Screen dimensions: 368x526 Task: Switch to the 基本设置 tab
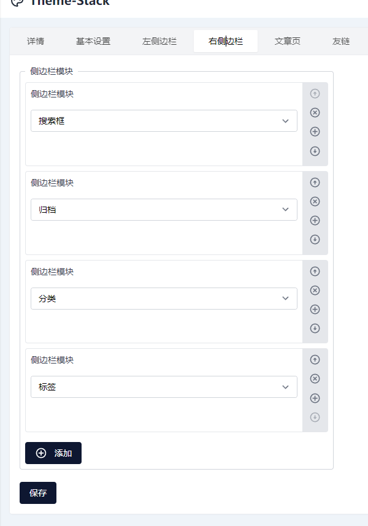tap(93, 42)
